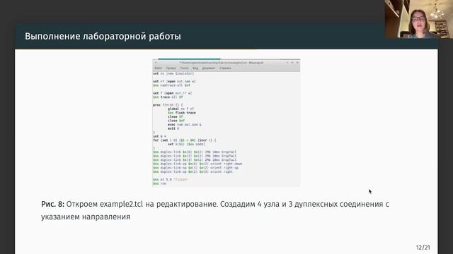The height and width of the screenshot is (254, 453).
Task: Open the Поиск menu in Mousepad
Action: pyautogui.click(x=184, y=68)
